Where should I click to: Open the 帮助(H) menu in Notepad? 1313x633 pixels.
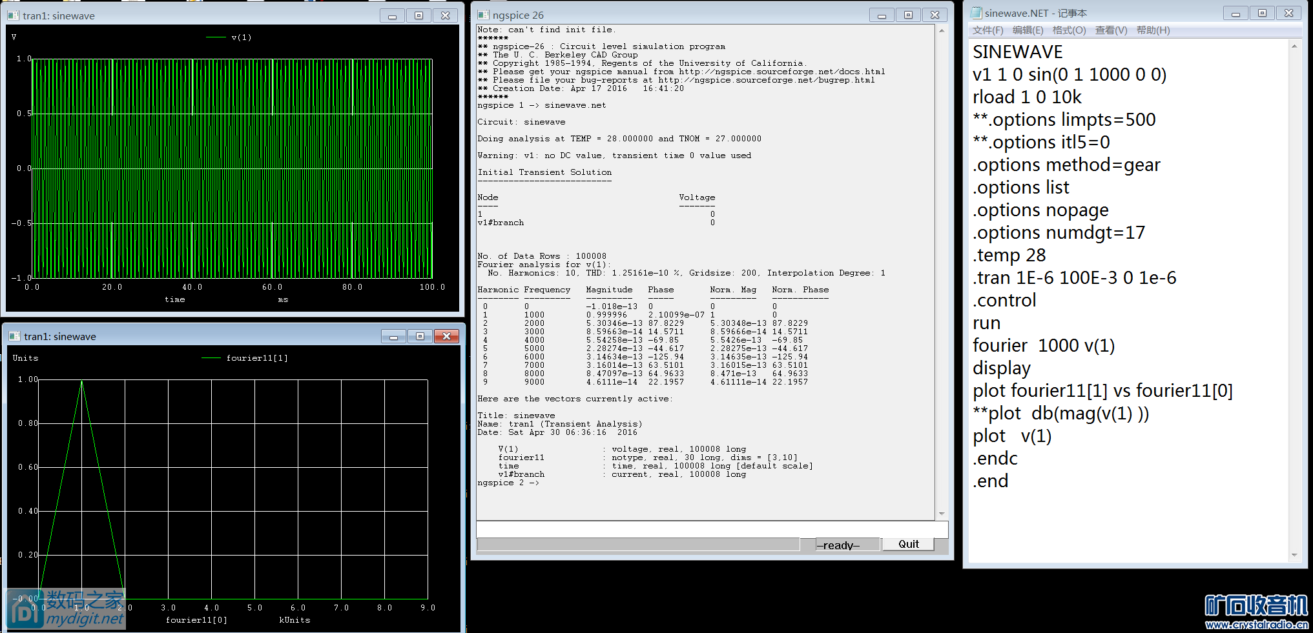click(1153, 30)
